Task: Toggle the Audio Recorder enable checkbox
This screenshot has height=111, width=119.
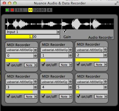Action: click(x=65, y=31)
